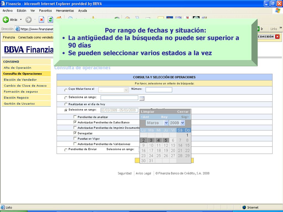
Task: Check the Pendientes de analizar checkbox
Action: point(75,117)
